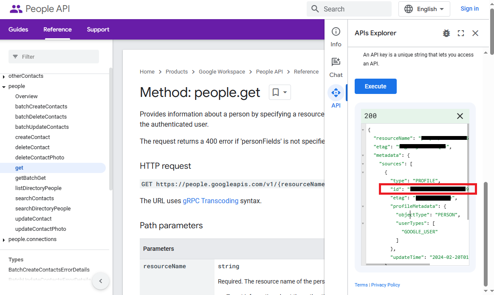494x295 pixels.
Task: Open updateContactPhoto in the sidebar
Action: coord(41,229)
